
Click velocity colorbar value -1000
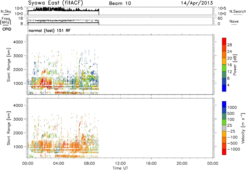[x=234, y=149]
